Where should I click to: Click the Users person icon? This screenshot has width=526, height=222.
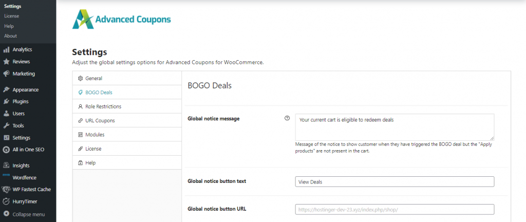tap(6, 114)
